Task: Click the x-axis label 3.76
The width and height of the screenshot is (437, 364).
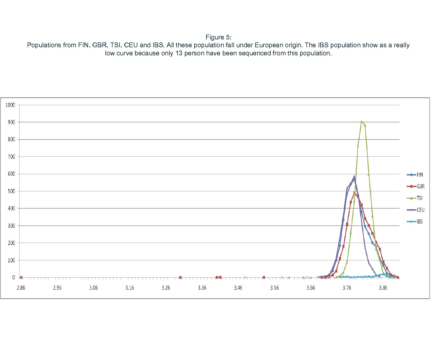Action: coord(347,288)
